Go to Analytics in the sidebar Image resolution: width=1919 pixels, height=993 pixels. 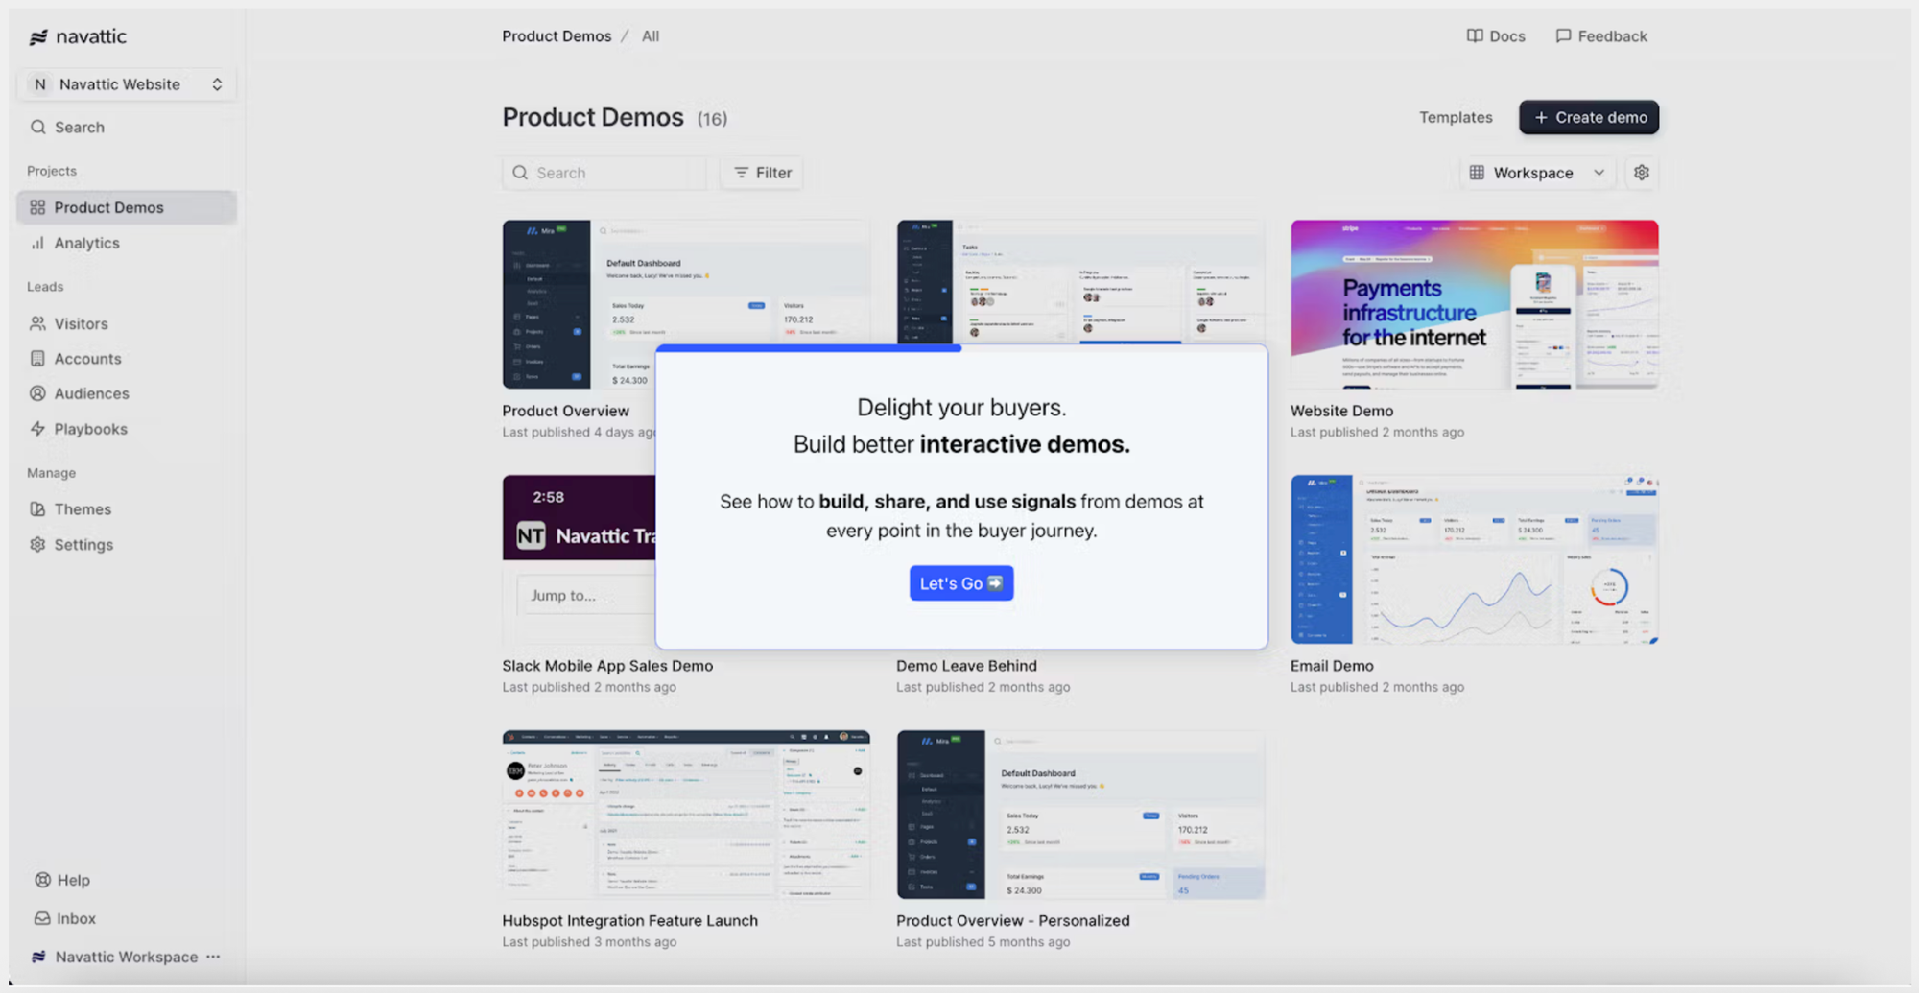point(127,243)
